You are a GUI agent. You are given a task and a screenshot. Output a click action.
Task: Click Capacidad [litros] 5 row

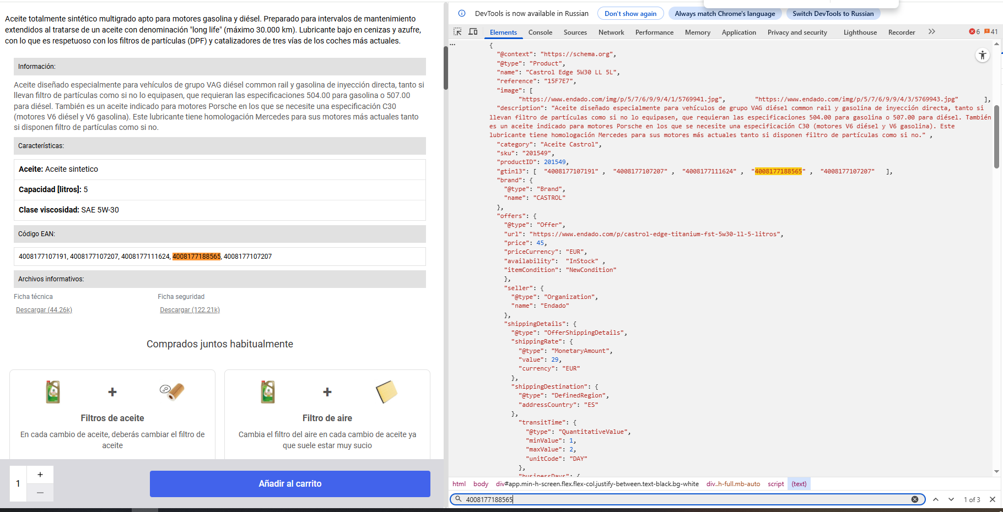pos(220,190)
